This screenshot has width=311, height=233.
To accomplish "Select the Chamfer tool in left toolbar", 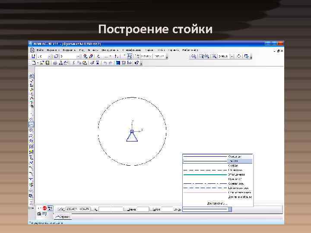I will tap(31, 168).
